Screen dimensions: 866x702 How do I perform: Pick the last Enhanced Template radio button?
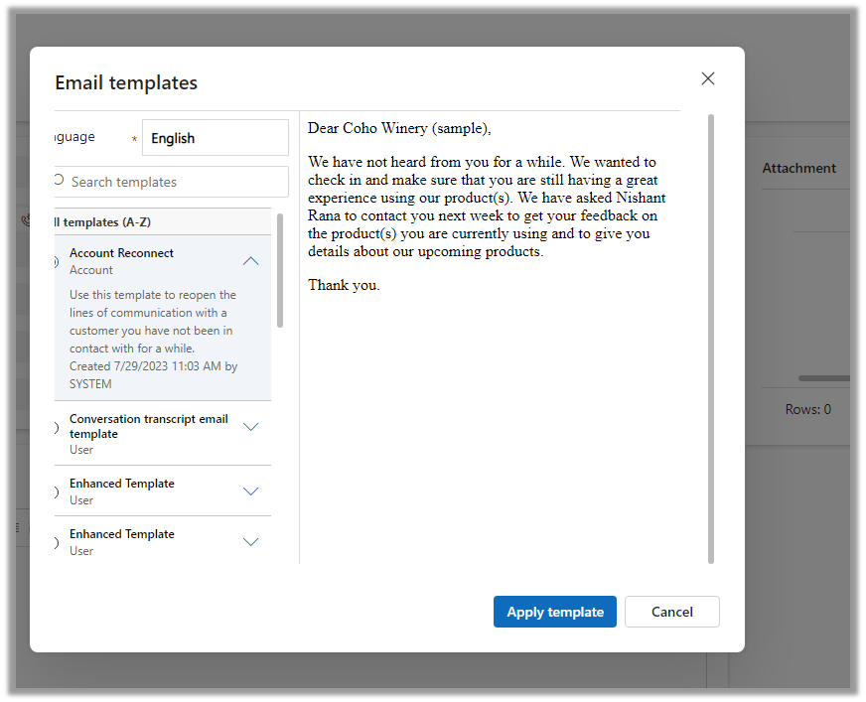57,542
